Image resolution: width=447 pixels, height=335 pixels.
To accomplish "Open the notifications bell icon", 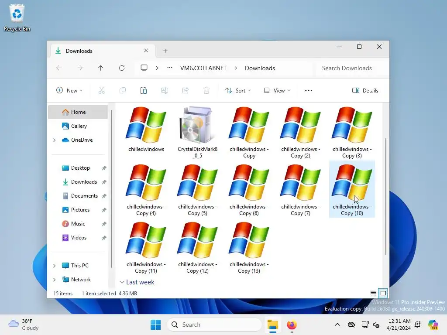I will [418, 325].
